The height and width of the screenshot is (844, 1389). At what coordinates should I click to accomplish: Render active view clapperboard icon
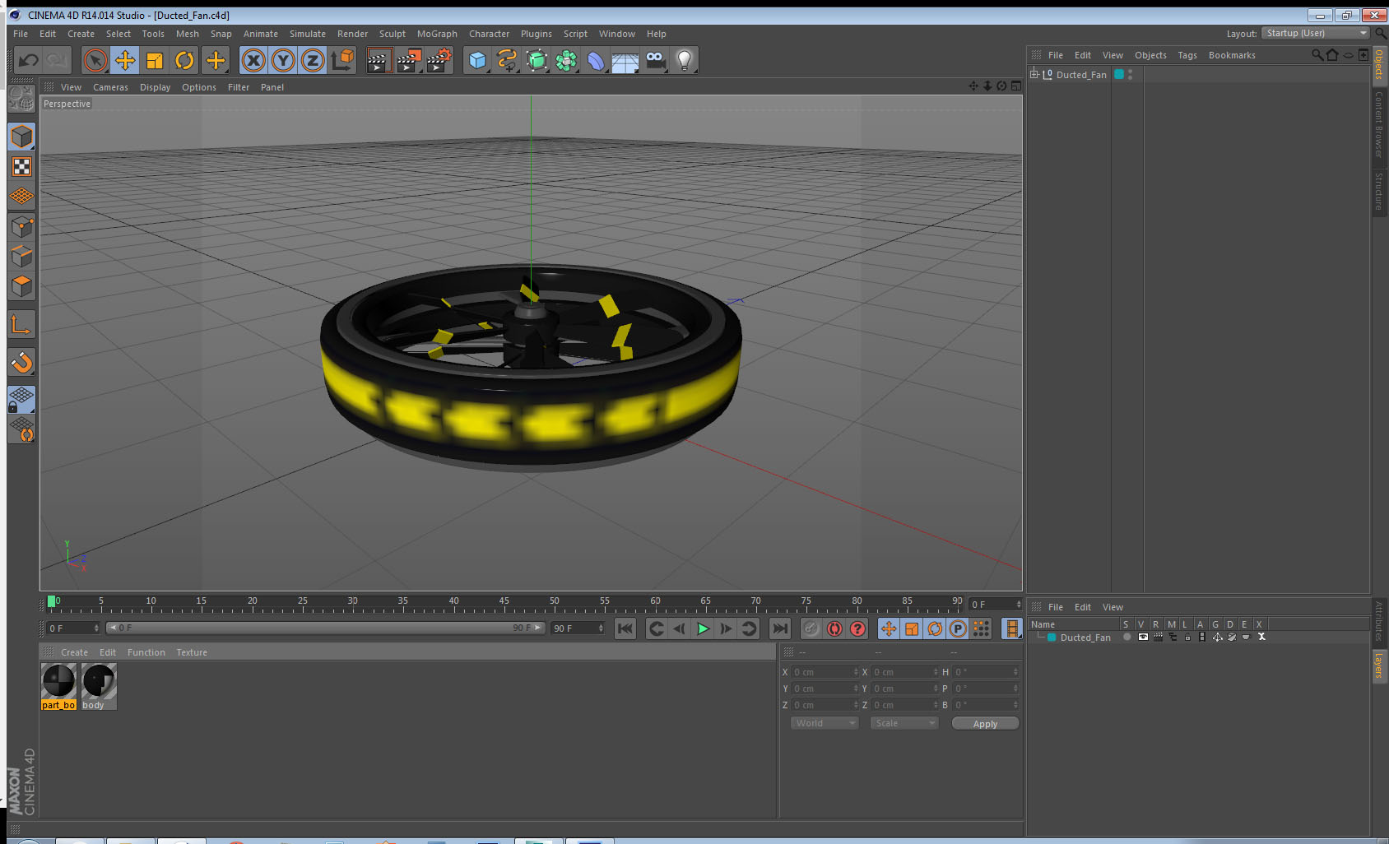coord(379,60)
